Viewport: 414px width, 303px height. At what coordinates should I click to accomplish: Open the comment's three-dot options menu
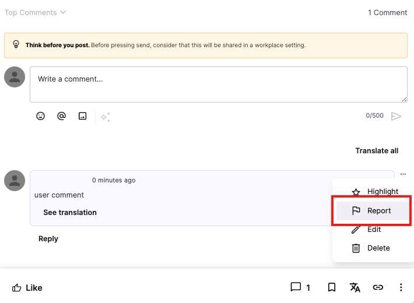point(403,174)
